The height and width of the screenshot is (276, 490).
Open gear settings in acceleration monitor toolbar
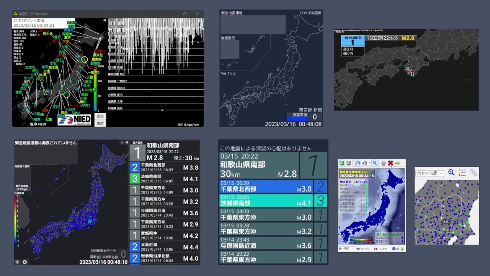point(383,163)
